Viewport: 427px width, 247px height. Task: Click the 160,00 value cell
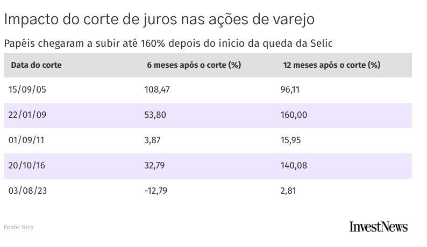[294, 115]
